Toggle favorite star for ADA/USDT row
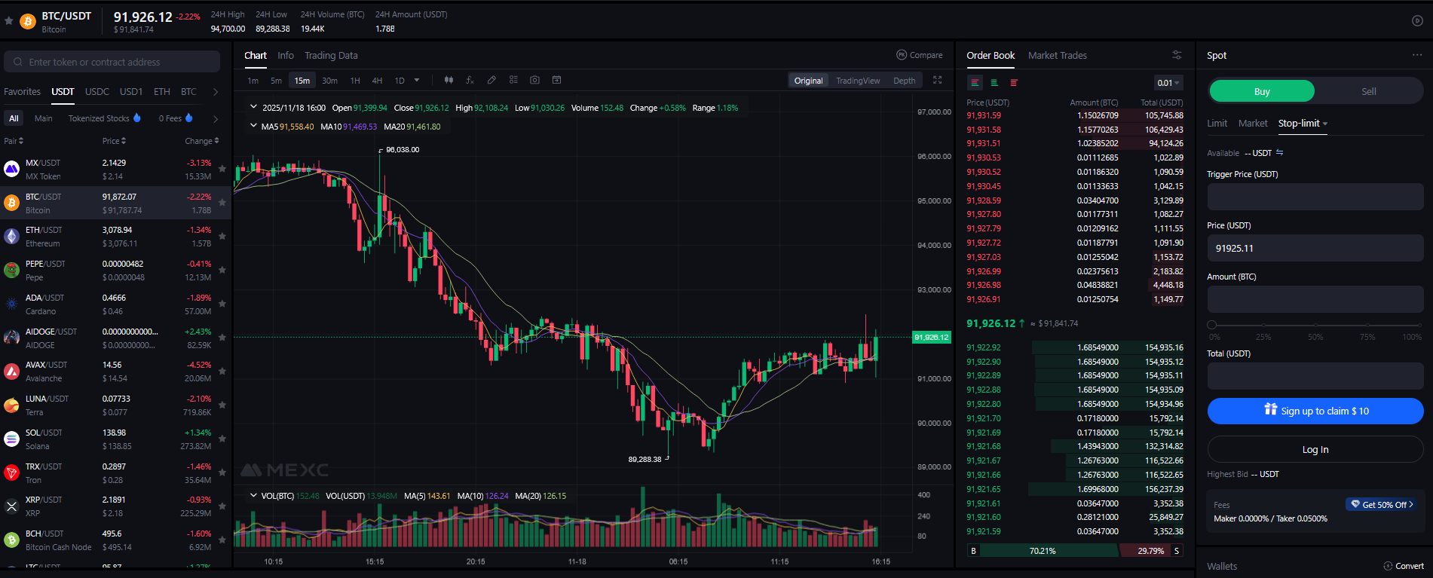 222,304
